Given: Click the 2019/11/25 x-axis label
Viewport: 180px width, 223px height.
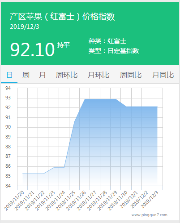Looking at the screenshot, I should (x=66, y=201).
